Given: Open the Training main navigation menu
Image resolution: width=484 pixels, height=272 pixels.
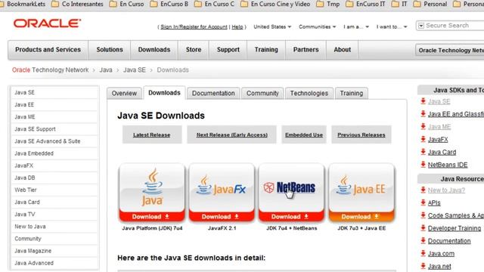Looking at the screenshot, I should [266, 50].
